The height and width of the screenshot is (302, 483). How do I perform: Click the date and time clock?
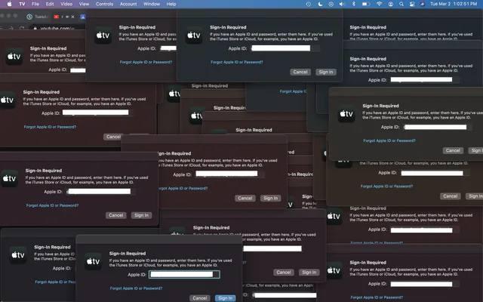click(x=454, y=4)
